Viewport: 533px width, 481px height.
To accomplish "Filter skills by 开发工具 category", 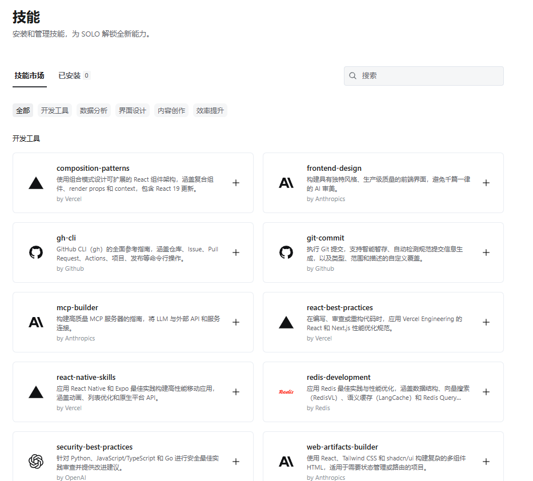I will pos(55,111).
